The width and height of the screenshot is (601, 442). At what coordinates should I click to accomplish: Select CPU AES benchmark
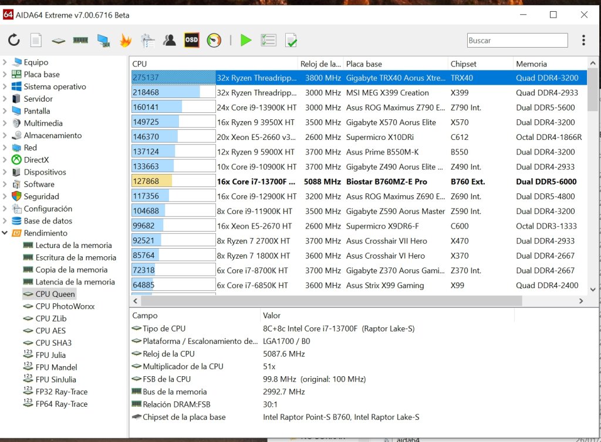tap(50, 331)
